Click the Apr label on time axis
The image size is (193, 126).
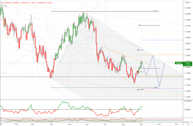pyautogui.click(x=52, y=124)
